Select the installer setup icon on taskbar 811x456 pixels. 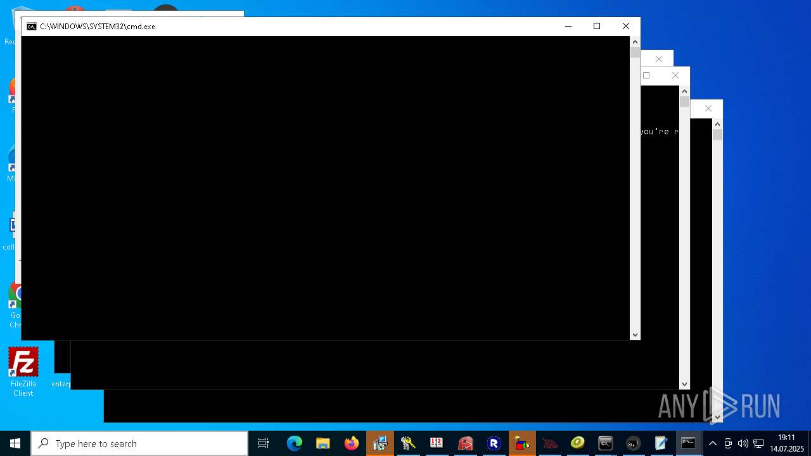[380, 443]
